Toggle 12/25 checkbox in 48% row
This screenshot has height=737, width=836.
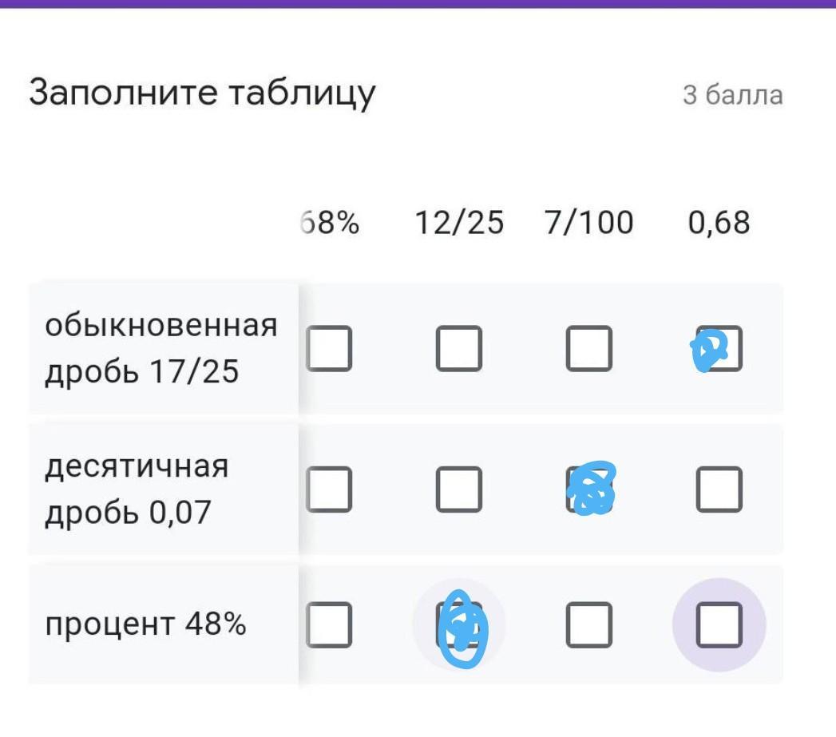coord(459,624)
